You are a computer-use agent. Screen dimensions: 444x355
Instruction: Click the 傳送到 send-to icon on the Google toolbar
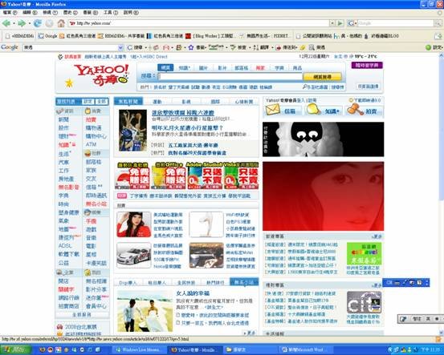tap(279, 47)
